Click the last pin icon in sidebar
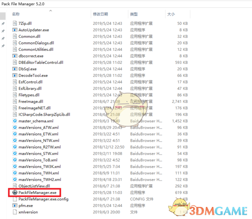Screen dimensions: 252x219 pyautogui.click(x=3, y=46)
